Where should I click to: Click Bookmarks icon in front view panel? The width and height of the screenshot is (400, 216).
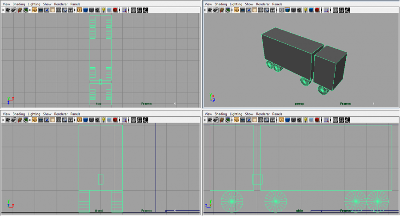[x=20, y=120]
